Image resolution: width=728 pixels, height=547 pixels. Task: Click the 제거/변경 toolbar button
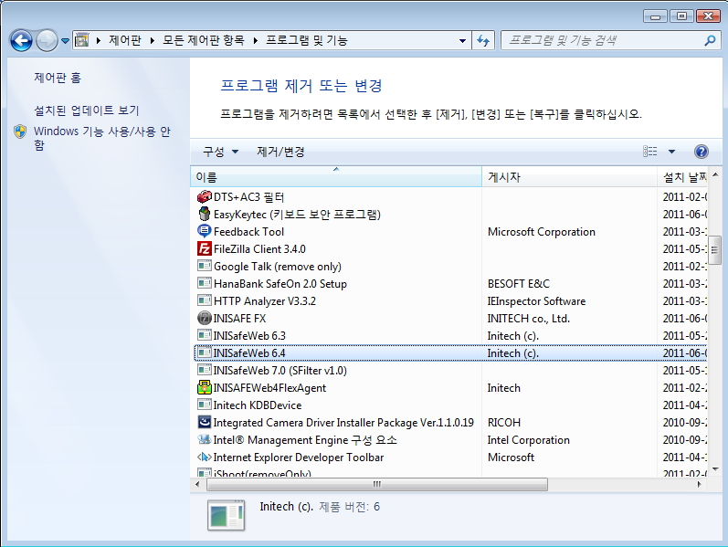point(281,152)
